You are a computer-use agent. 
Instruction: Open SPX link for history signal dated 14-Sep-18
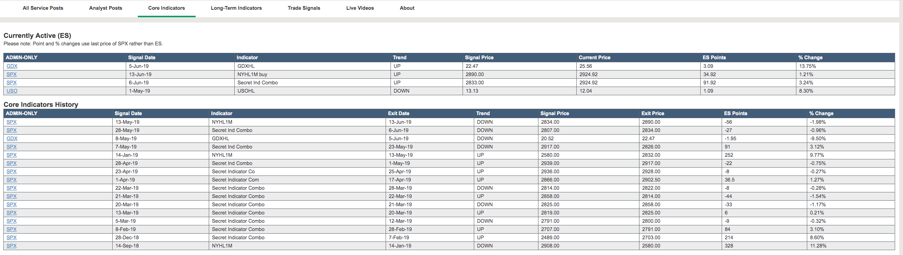pyautogui.click(x=12, y=246)
